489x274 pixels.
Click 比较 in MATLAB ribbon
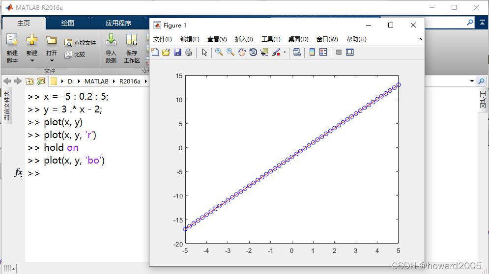[x=75, y=55]
